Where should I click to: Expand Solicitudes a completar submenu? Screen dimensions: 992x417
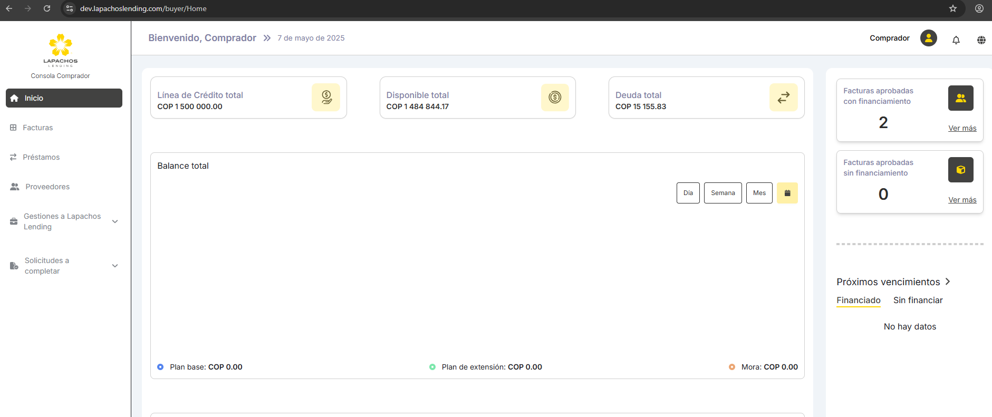(115, 266)
